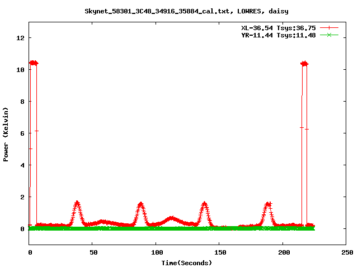Click the y-axis tick label 6

(x=22, y=133)
